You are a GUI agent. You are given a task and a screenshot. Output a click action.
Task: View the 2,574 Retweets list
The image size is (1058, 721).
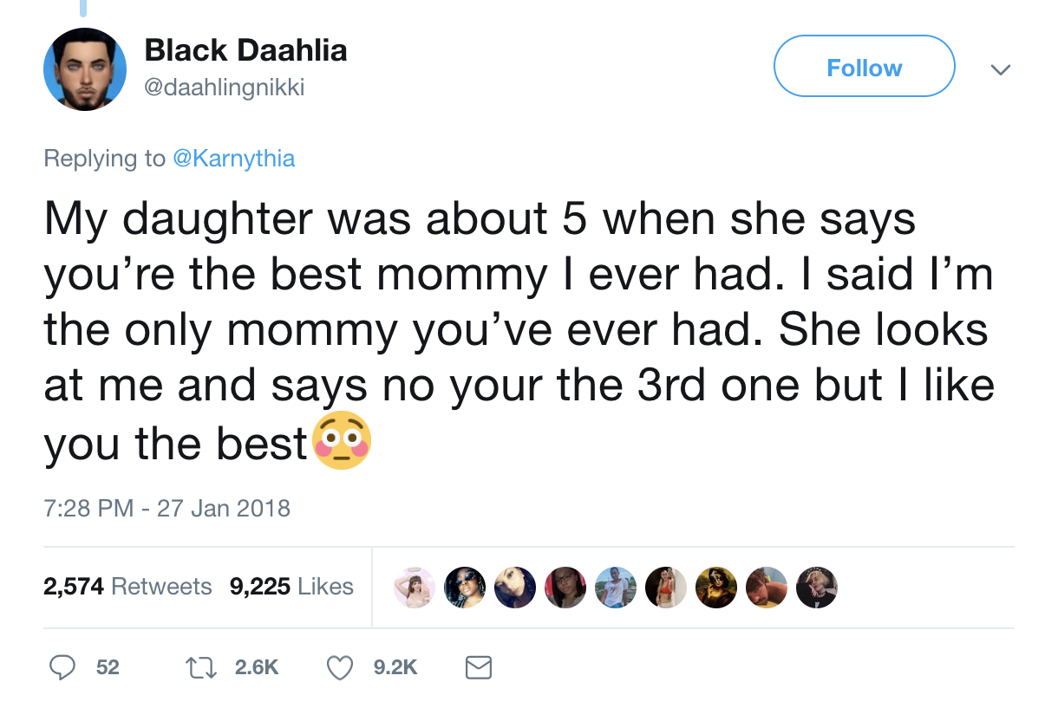(x=127, y=587)
